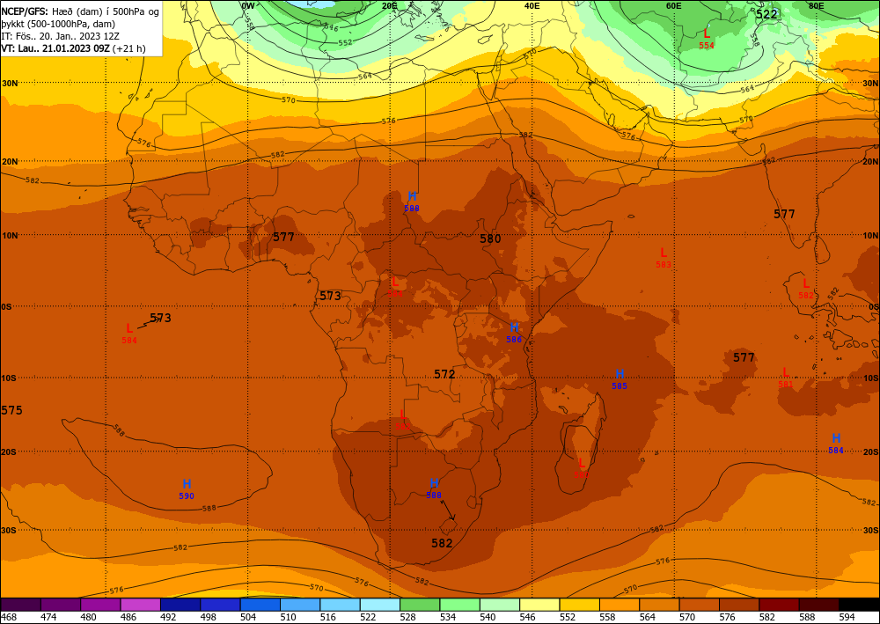This screenshot has width=880, height=624.
Task: Select the dark red legend swatch labeled 582
Action: (779, 605)
